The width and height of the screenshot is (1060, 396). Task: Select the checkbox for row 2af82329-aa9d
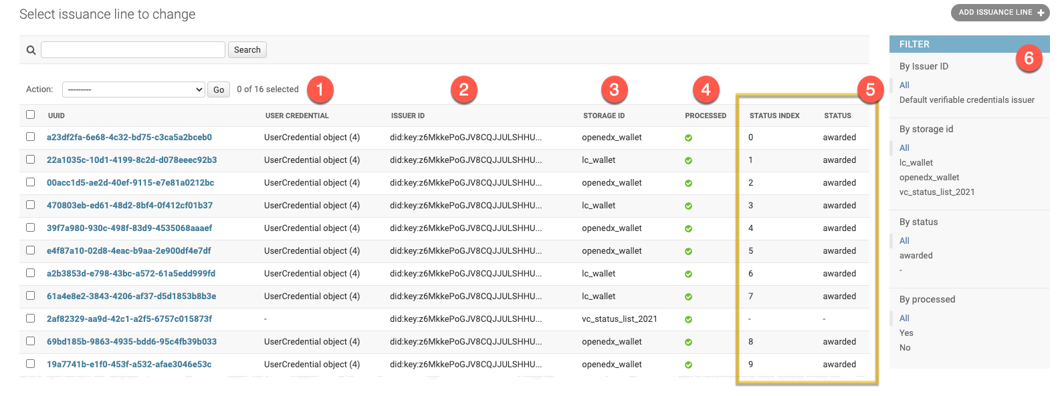[30, 319]
